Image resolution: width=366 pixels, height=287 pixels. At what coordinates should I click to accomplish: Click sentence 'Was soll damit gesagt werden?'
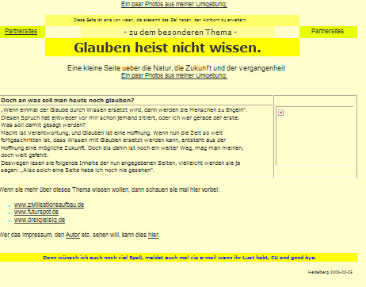[x=44, y=125]
